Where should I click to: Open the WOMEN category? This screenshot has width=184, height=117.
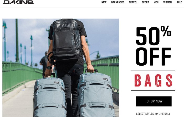pyautogui.click(x=167, y=2)
